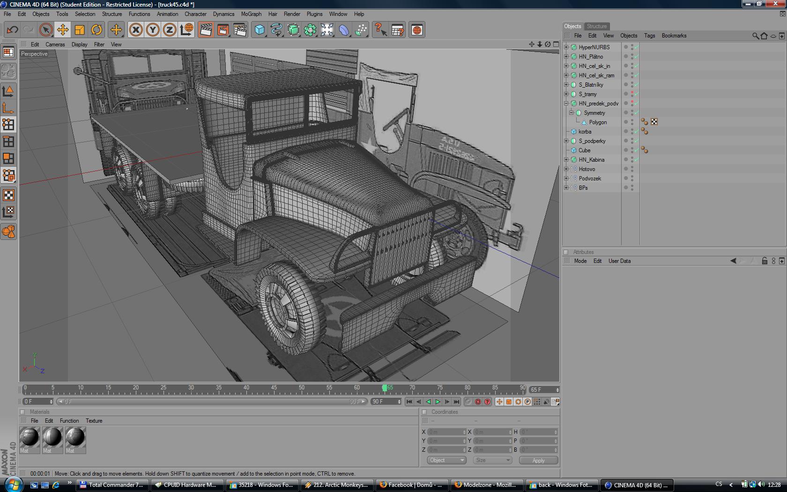Collapse the Symmetry object
Screen dimensions: 787x492
coord(572,112)
